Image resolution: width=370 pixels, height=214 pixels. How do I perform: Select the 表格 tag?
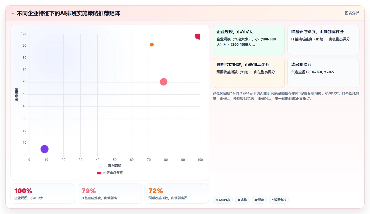pos(242,200)
